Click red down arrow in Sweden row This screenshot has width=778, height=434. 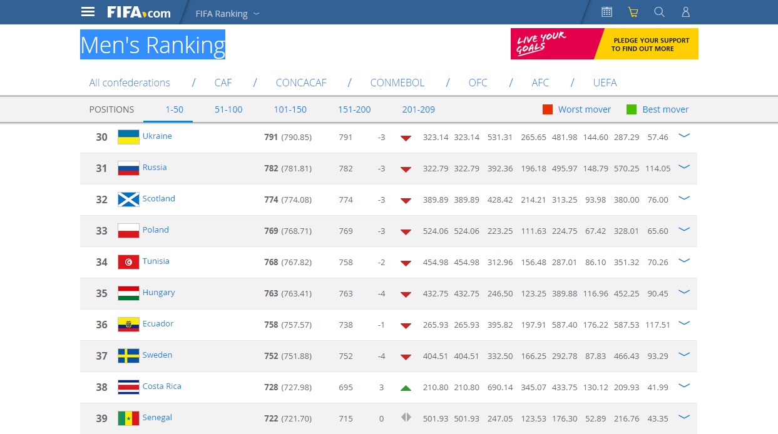[x=406, y=356]
